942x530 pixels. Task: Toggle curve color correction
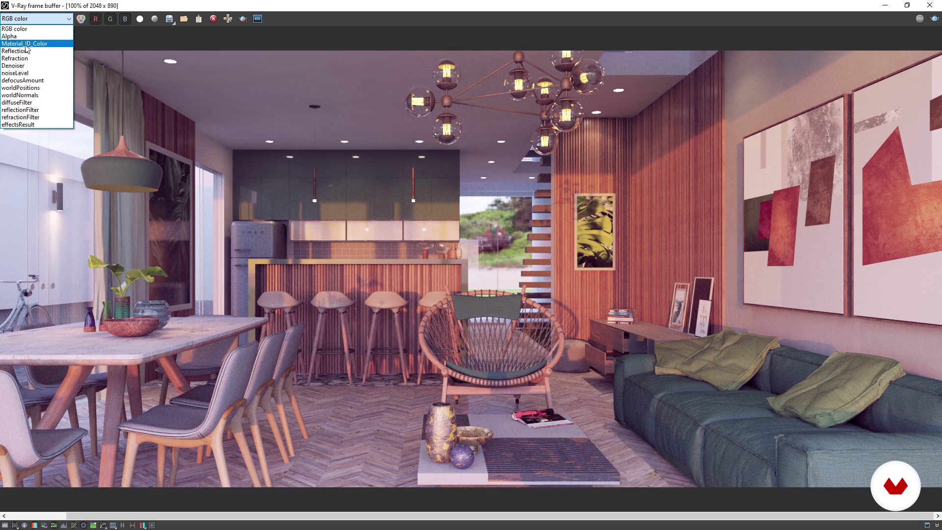coord(74,525)
